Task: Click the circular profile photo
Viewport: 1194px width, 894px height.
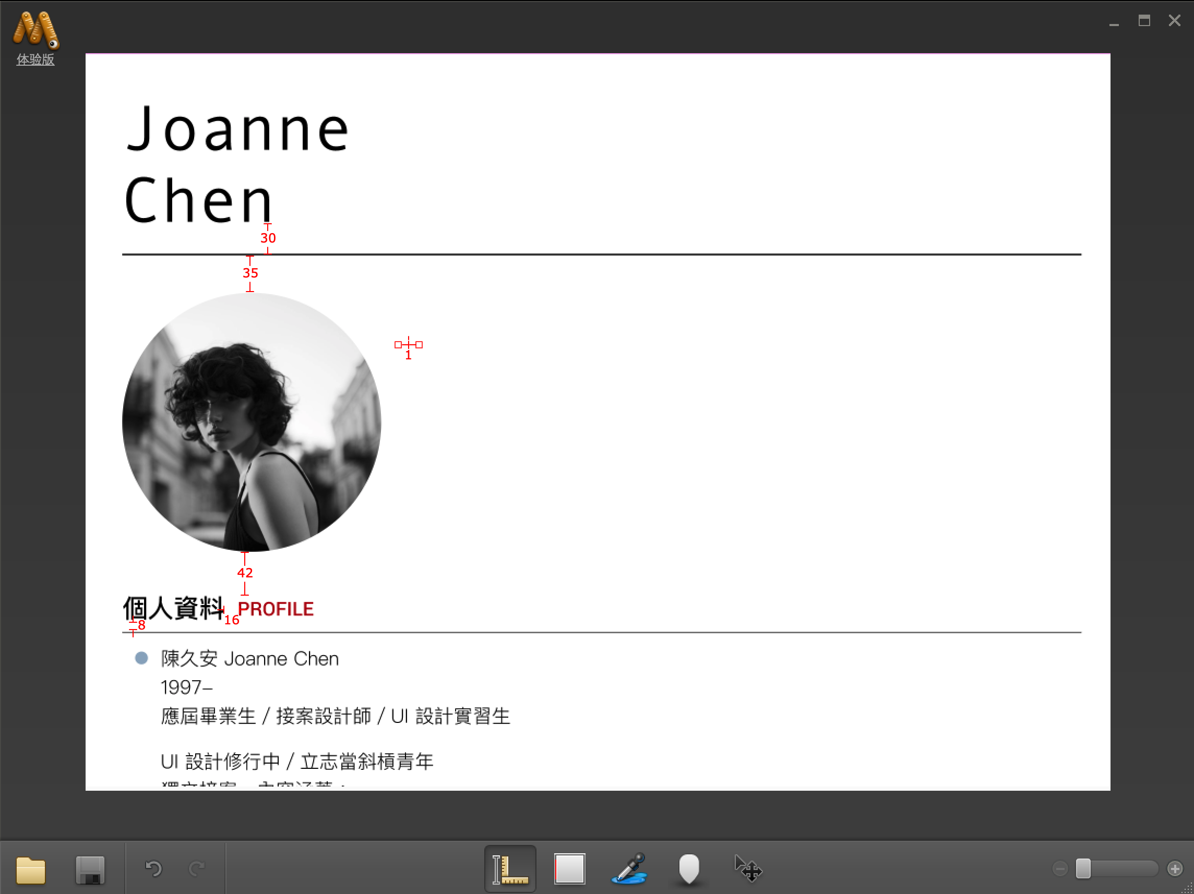Action: point(251,424)
